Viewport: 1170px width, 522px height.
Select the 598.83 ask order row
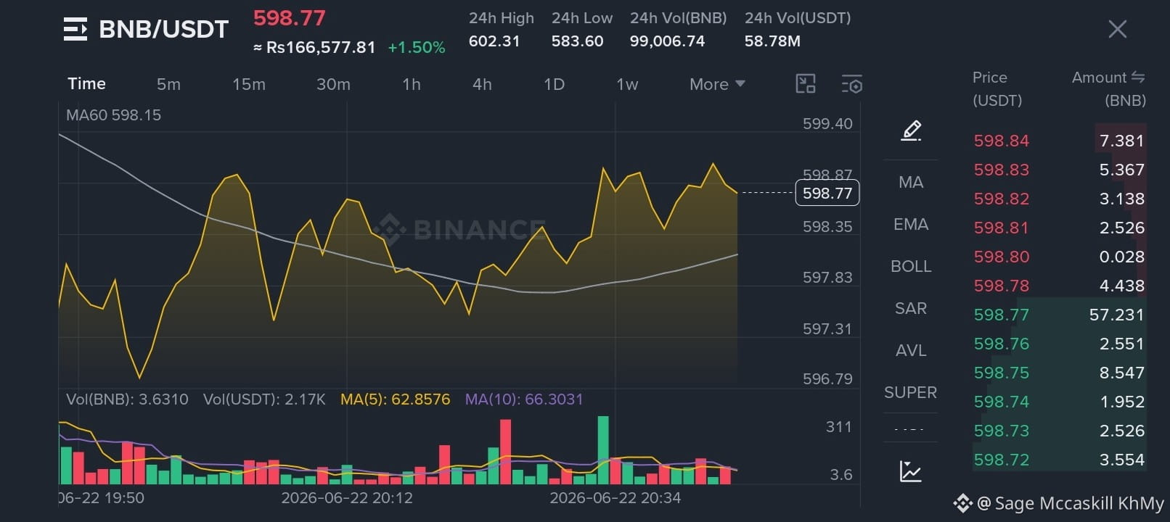pos(1059,170)
